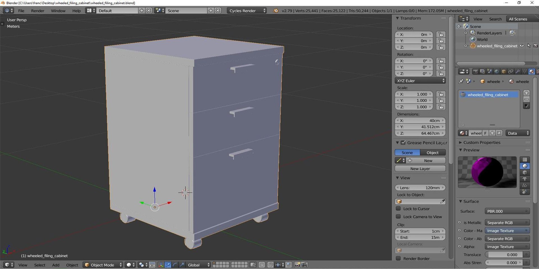Open the File menu

coord(21,11)
